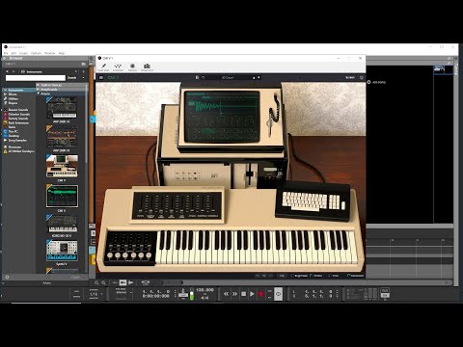Viewport: 463px width, 347px height.
Task: Open dropdown arrow beside Search button
Action: point(83,78)
